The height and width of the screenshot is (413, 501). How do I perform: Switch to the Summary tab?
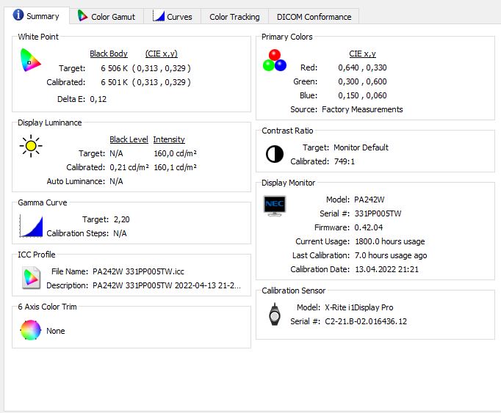pos(37,16)
